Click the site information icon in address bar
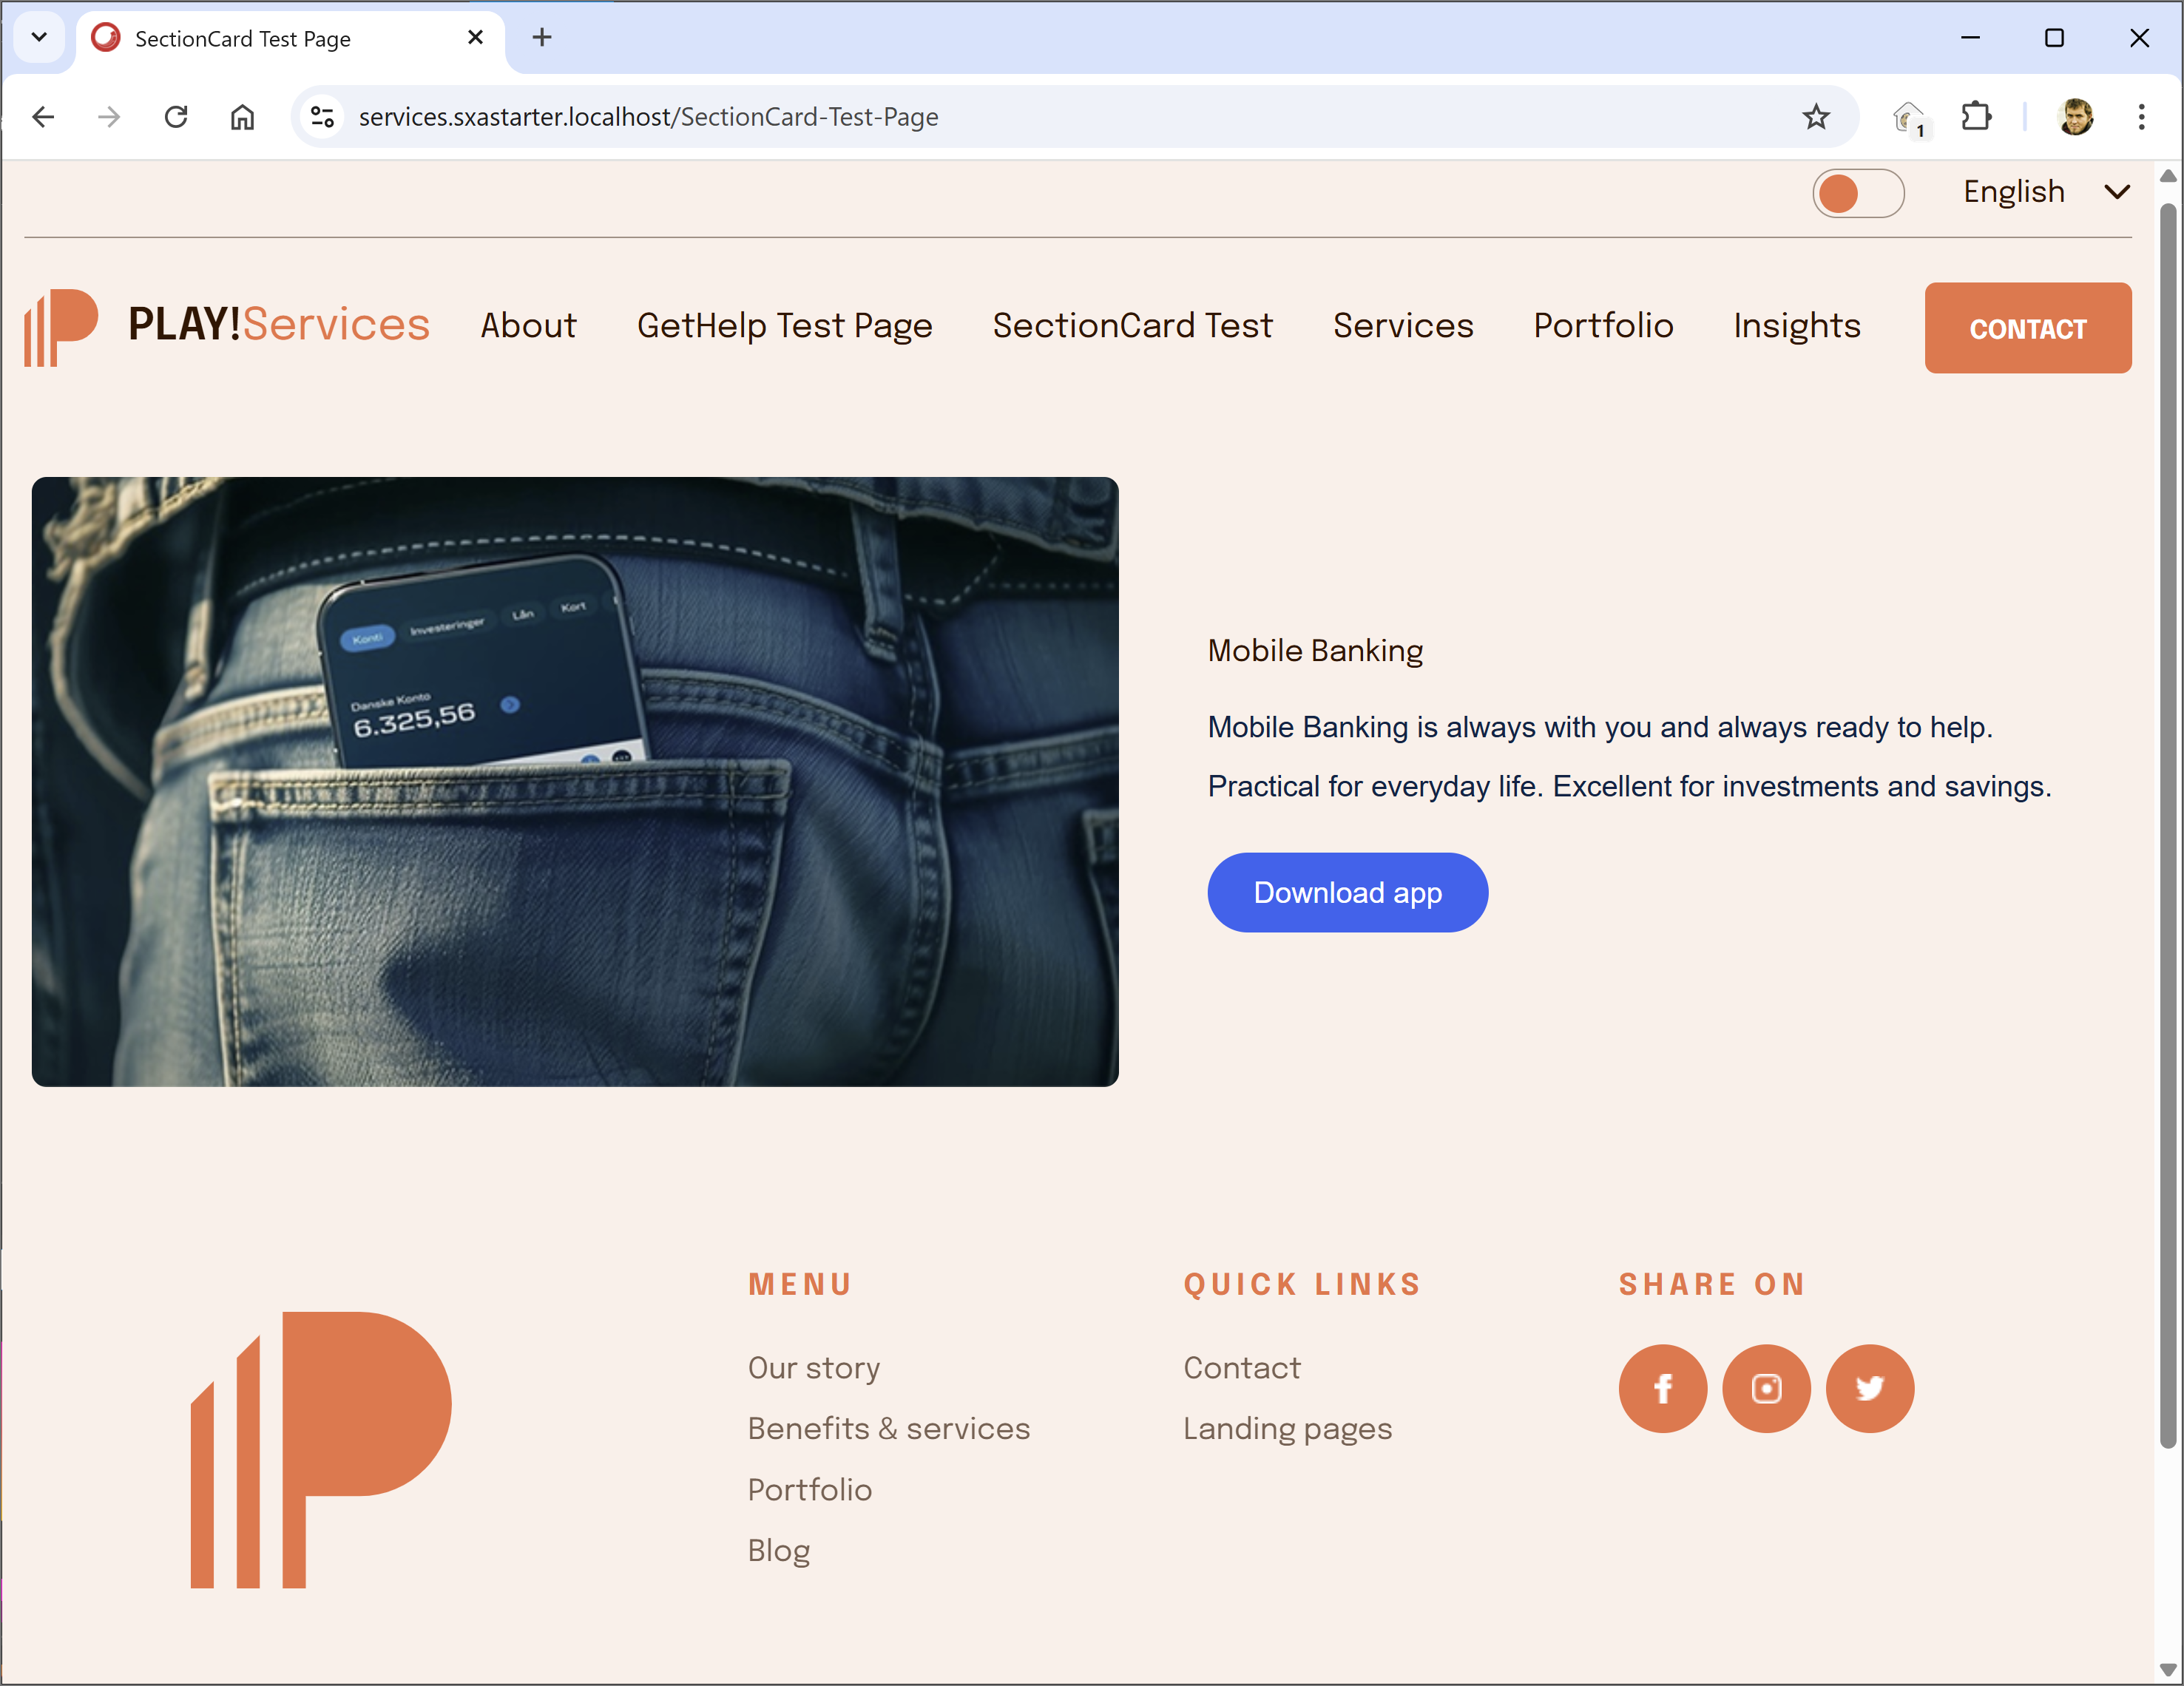This screenshot has height=1686, width=2184. [321, 117]
